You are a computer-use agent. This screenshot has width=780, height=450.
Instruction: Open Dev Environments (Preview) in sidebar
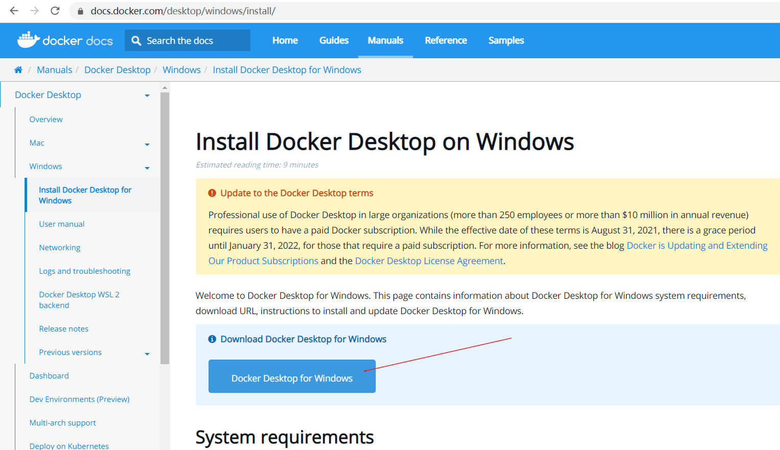point(79,399)
